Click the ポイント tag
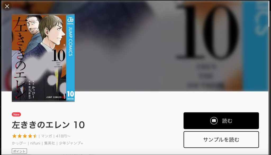The image size is (271, 155). (19, 151)
